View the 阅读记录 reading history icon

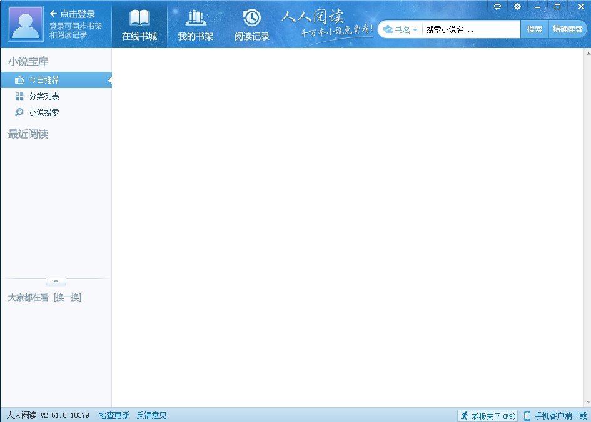click(251, 24)
